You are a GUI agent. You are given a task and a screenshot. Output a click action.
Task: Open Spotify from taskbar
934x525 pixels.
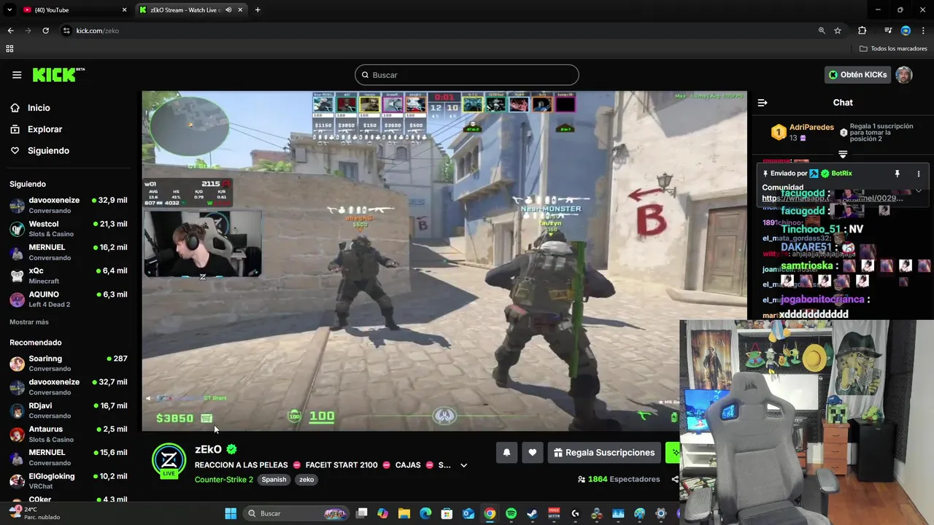pos(511,513)
